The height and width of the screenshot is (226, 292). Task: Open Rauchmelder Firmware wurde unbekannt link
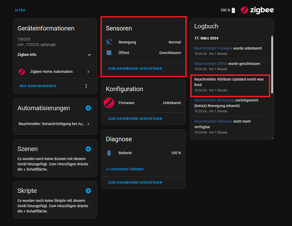(x=213, y=48)
